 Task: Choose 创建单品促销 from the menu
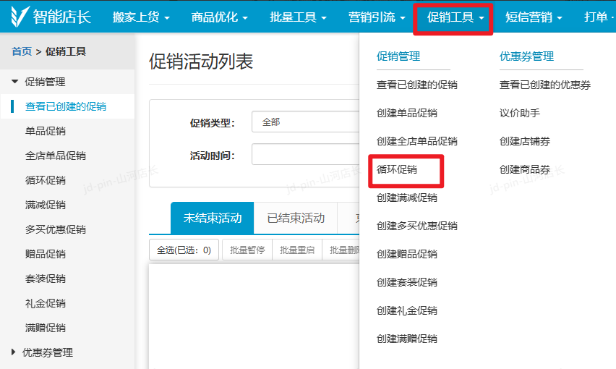pyautogui.click(x=406, y=113)
